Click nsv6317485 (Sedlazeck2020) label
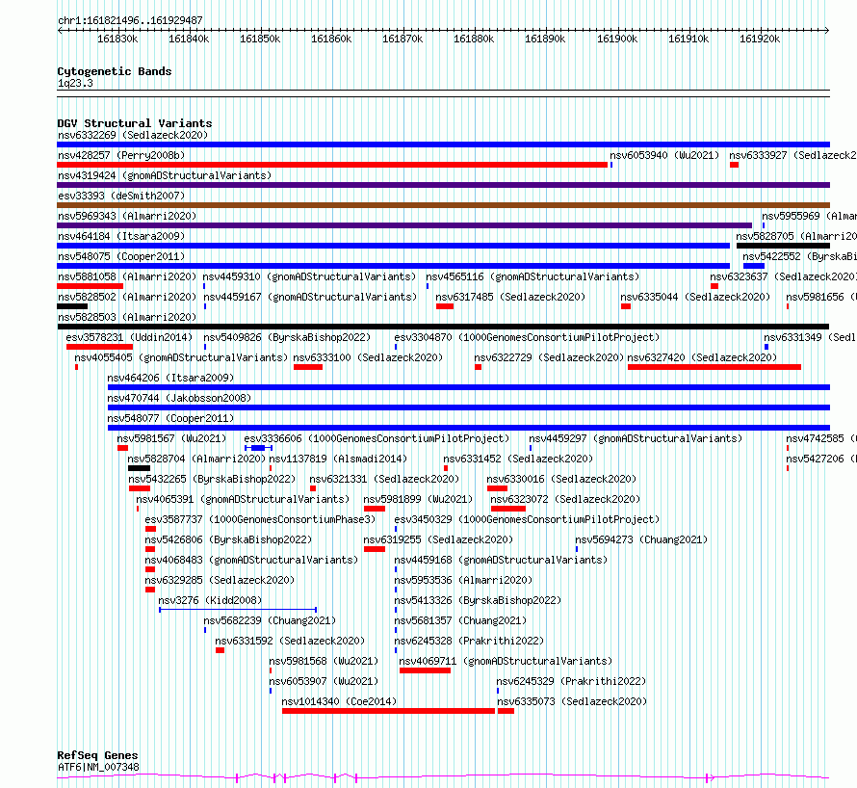Viewport: 857px width, 788px height. coord(510,297)
